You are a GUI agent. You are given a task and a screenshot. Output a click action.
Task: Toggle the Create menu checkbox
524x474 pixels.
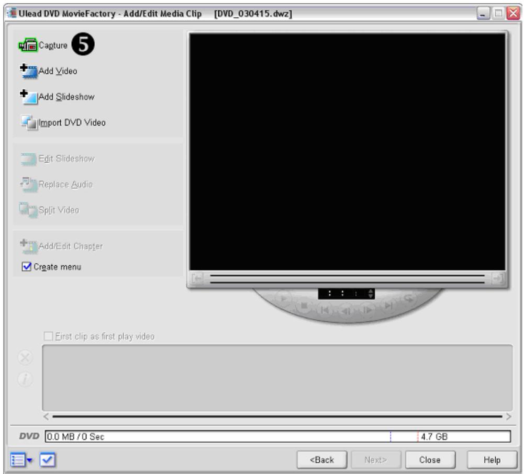(x=26, y=267)
